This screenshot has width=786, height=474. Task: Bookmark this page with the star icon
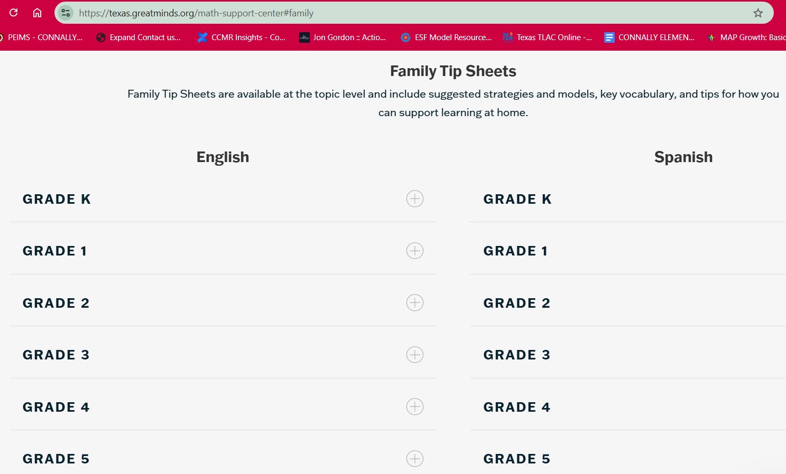pos(758,13)
